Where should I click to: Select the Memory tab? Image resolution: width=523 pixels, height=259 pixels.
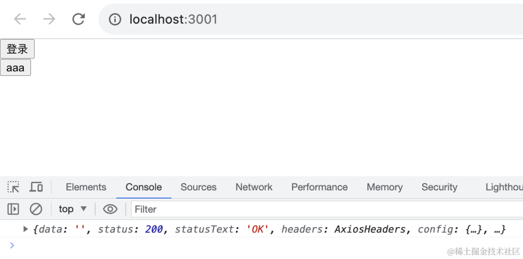pyautogui.click(x=385, y=187)
